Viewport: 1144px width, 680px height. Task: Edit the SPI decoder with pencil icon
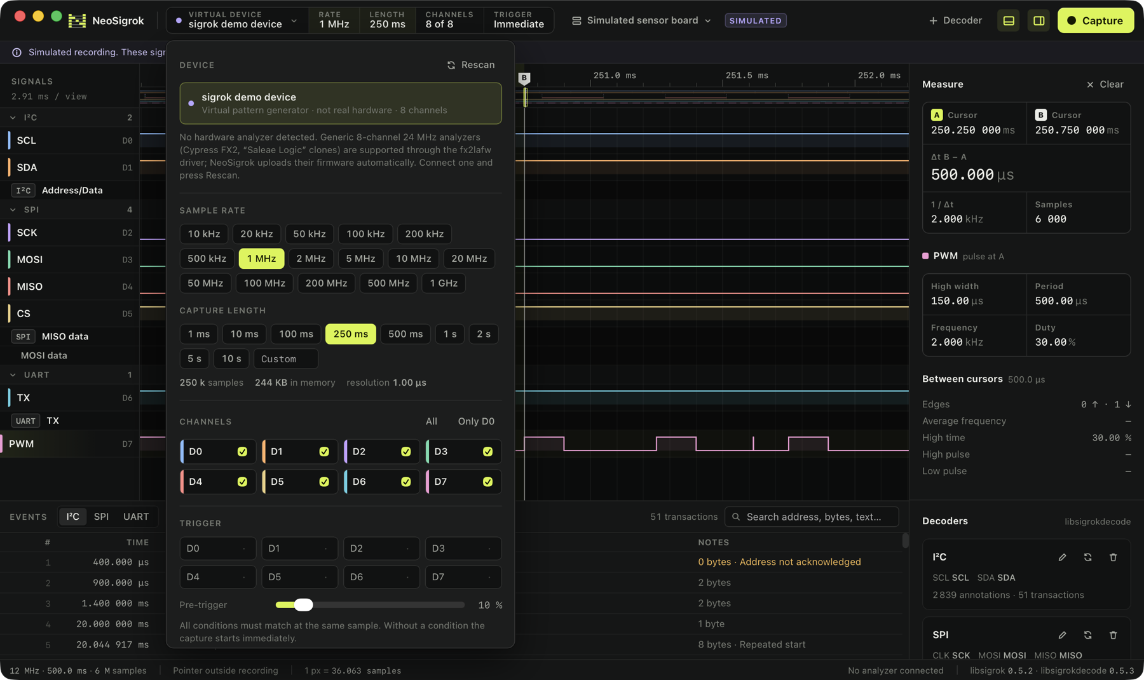pos(1062,635)
